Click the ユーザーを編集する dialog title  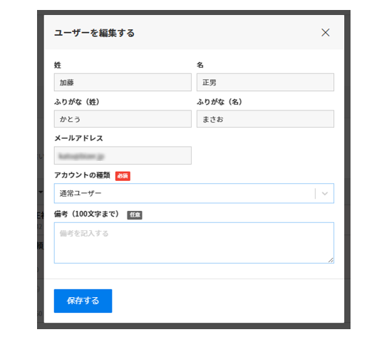click(x=94, y=33)
